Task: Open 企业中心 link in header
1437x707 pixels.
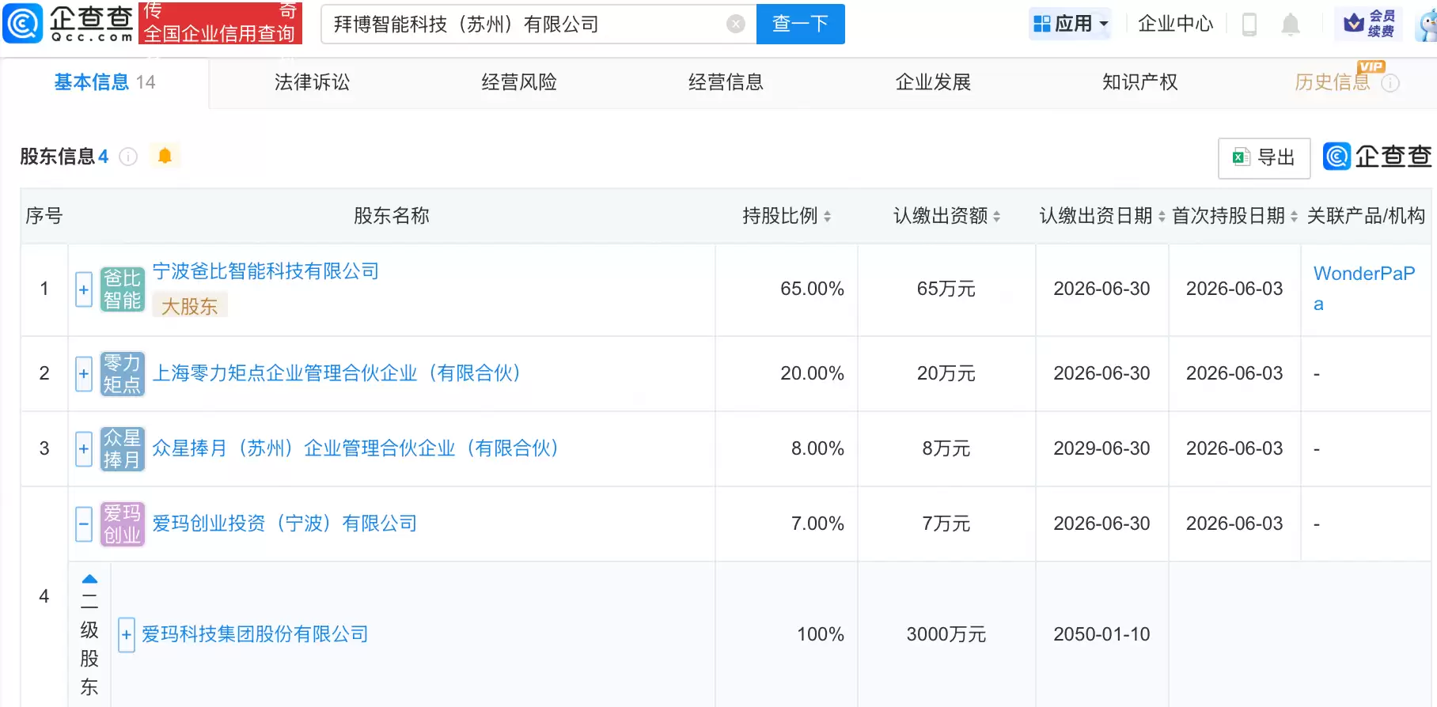Action: (1175, 24)
